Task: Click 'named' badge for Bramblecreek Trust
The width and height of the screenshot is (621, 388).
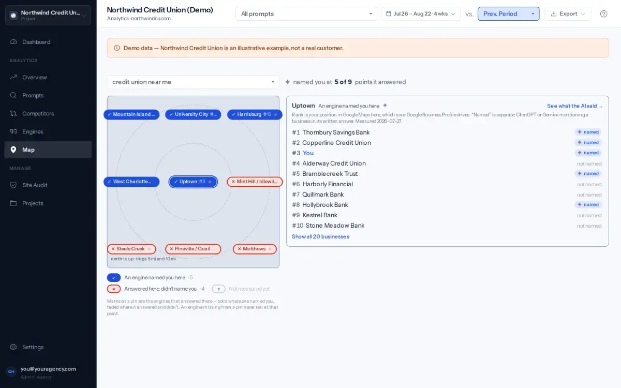Action: click(588, 174)
